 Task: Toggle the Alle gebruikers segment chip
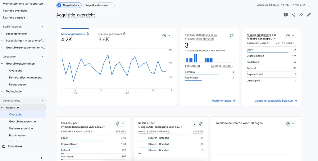pos(69,5)
